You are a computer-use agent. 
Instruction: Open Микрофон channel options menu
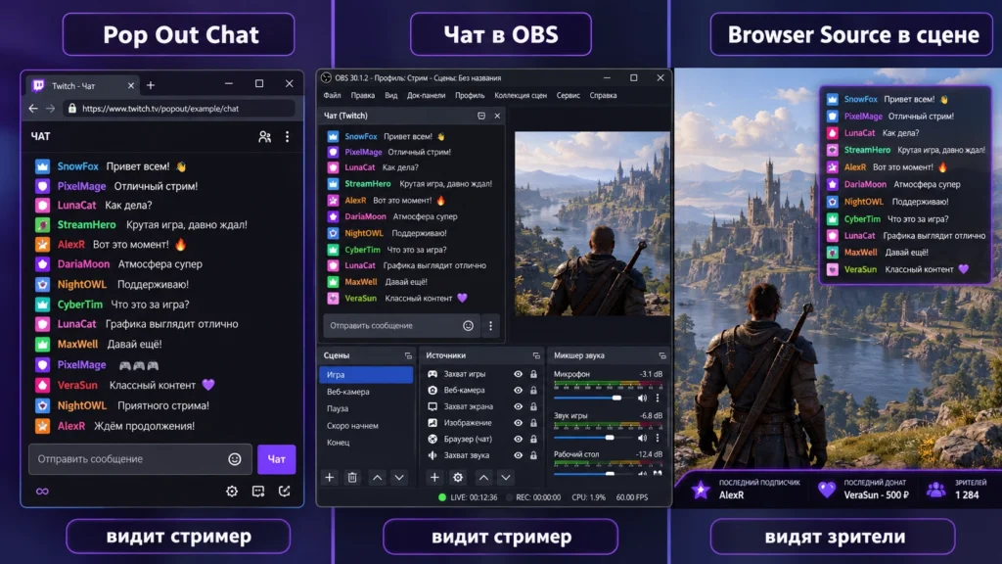[x=658, y=398]
